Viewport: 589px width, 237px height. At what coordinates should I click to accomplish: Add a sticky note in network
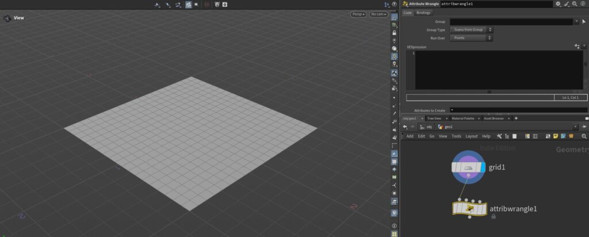[556, 136]
